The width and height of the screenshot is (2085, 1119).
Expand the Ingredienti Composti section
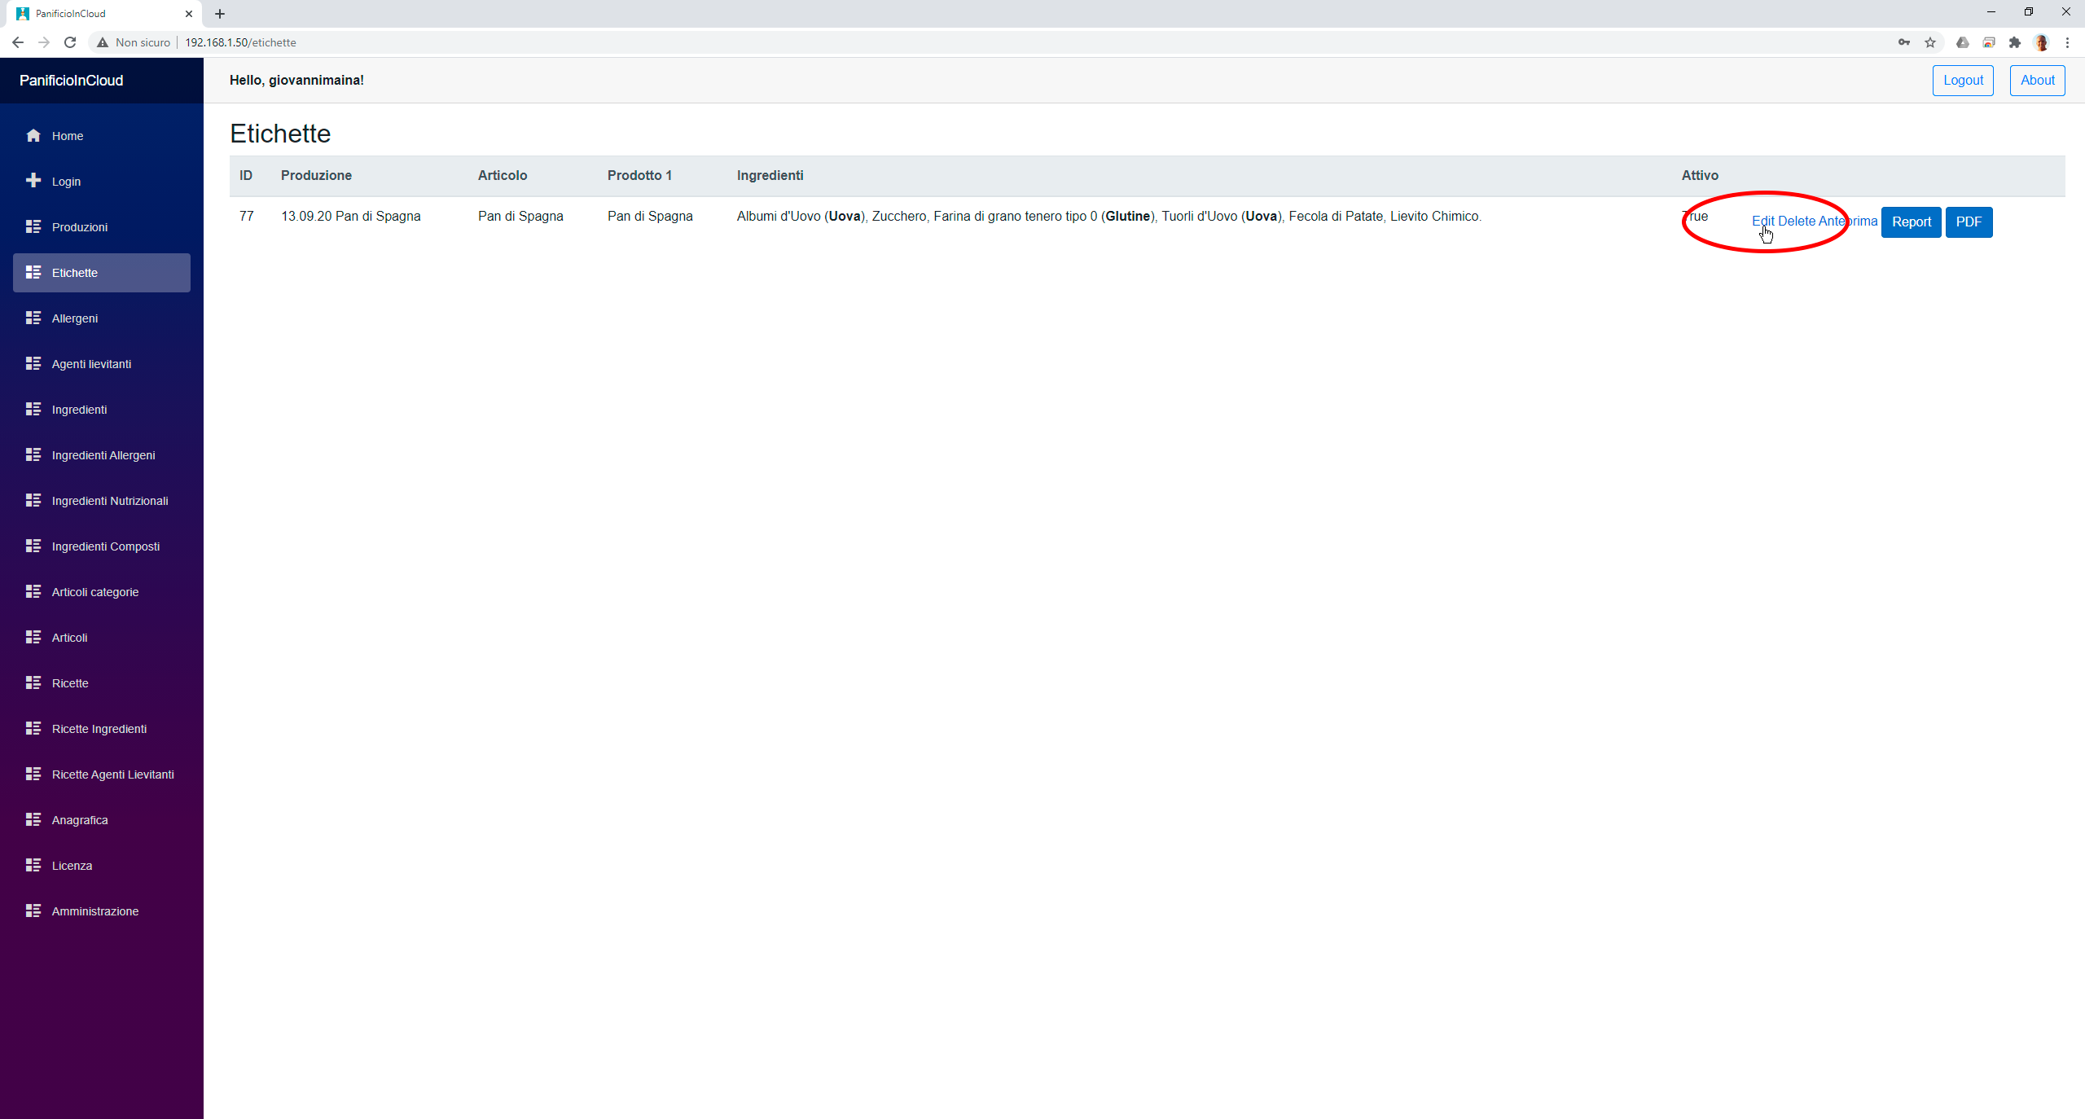pyautogui.click(x=105, y=546)
